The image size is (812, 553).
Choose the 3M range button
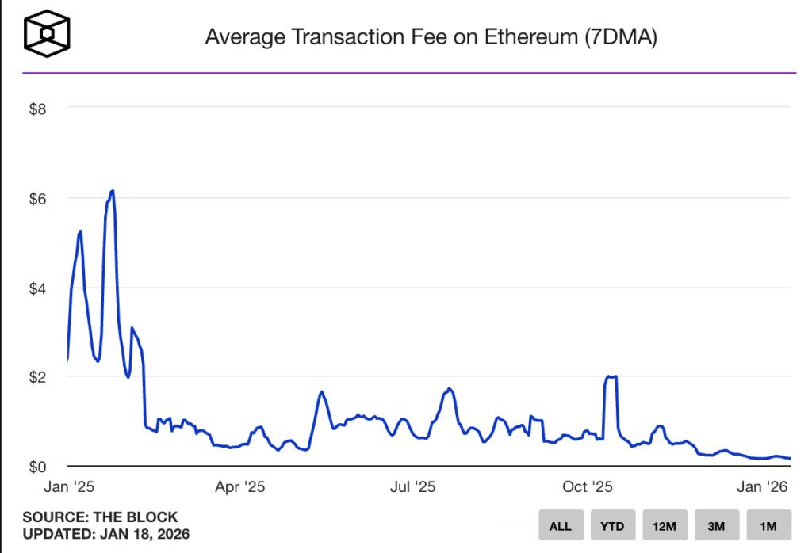click(717, 525)
